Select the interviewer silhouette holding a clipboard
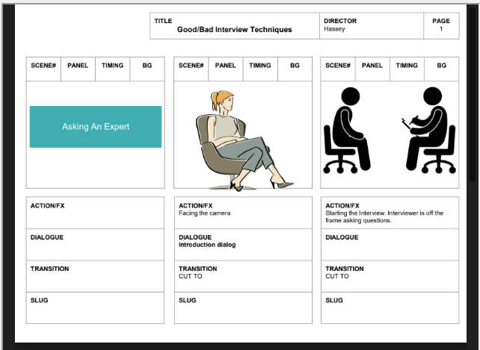The height and width of the screenshot is (350, 480). [x=431, y=131]
